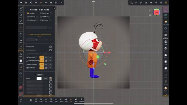Select the View camera tool
The height and width of the screenshot is (105, 187).
click(x=166, y=16)
